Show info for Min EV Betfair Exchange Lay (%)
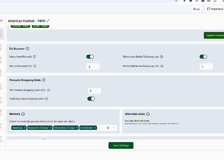Screen dimensions: 224x160 tap(162, 66)
